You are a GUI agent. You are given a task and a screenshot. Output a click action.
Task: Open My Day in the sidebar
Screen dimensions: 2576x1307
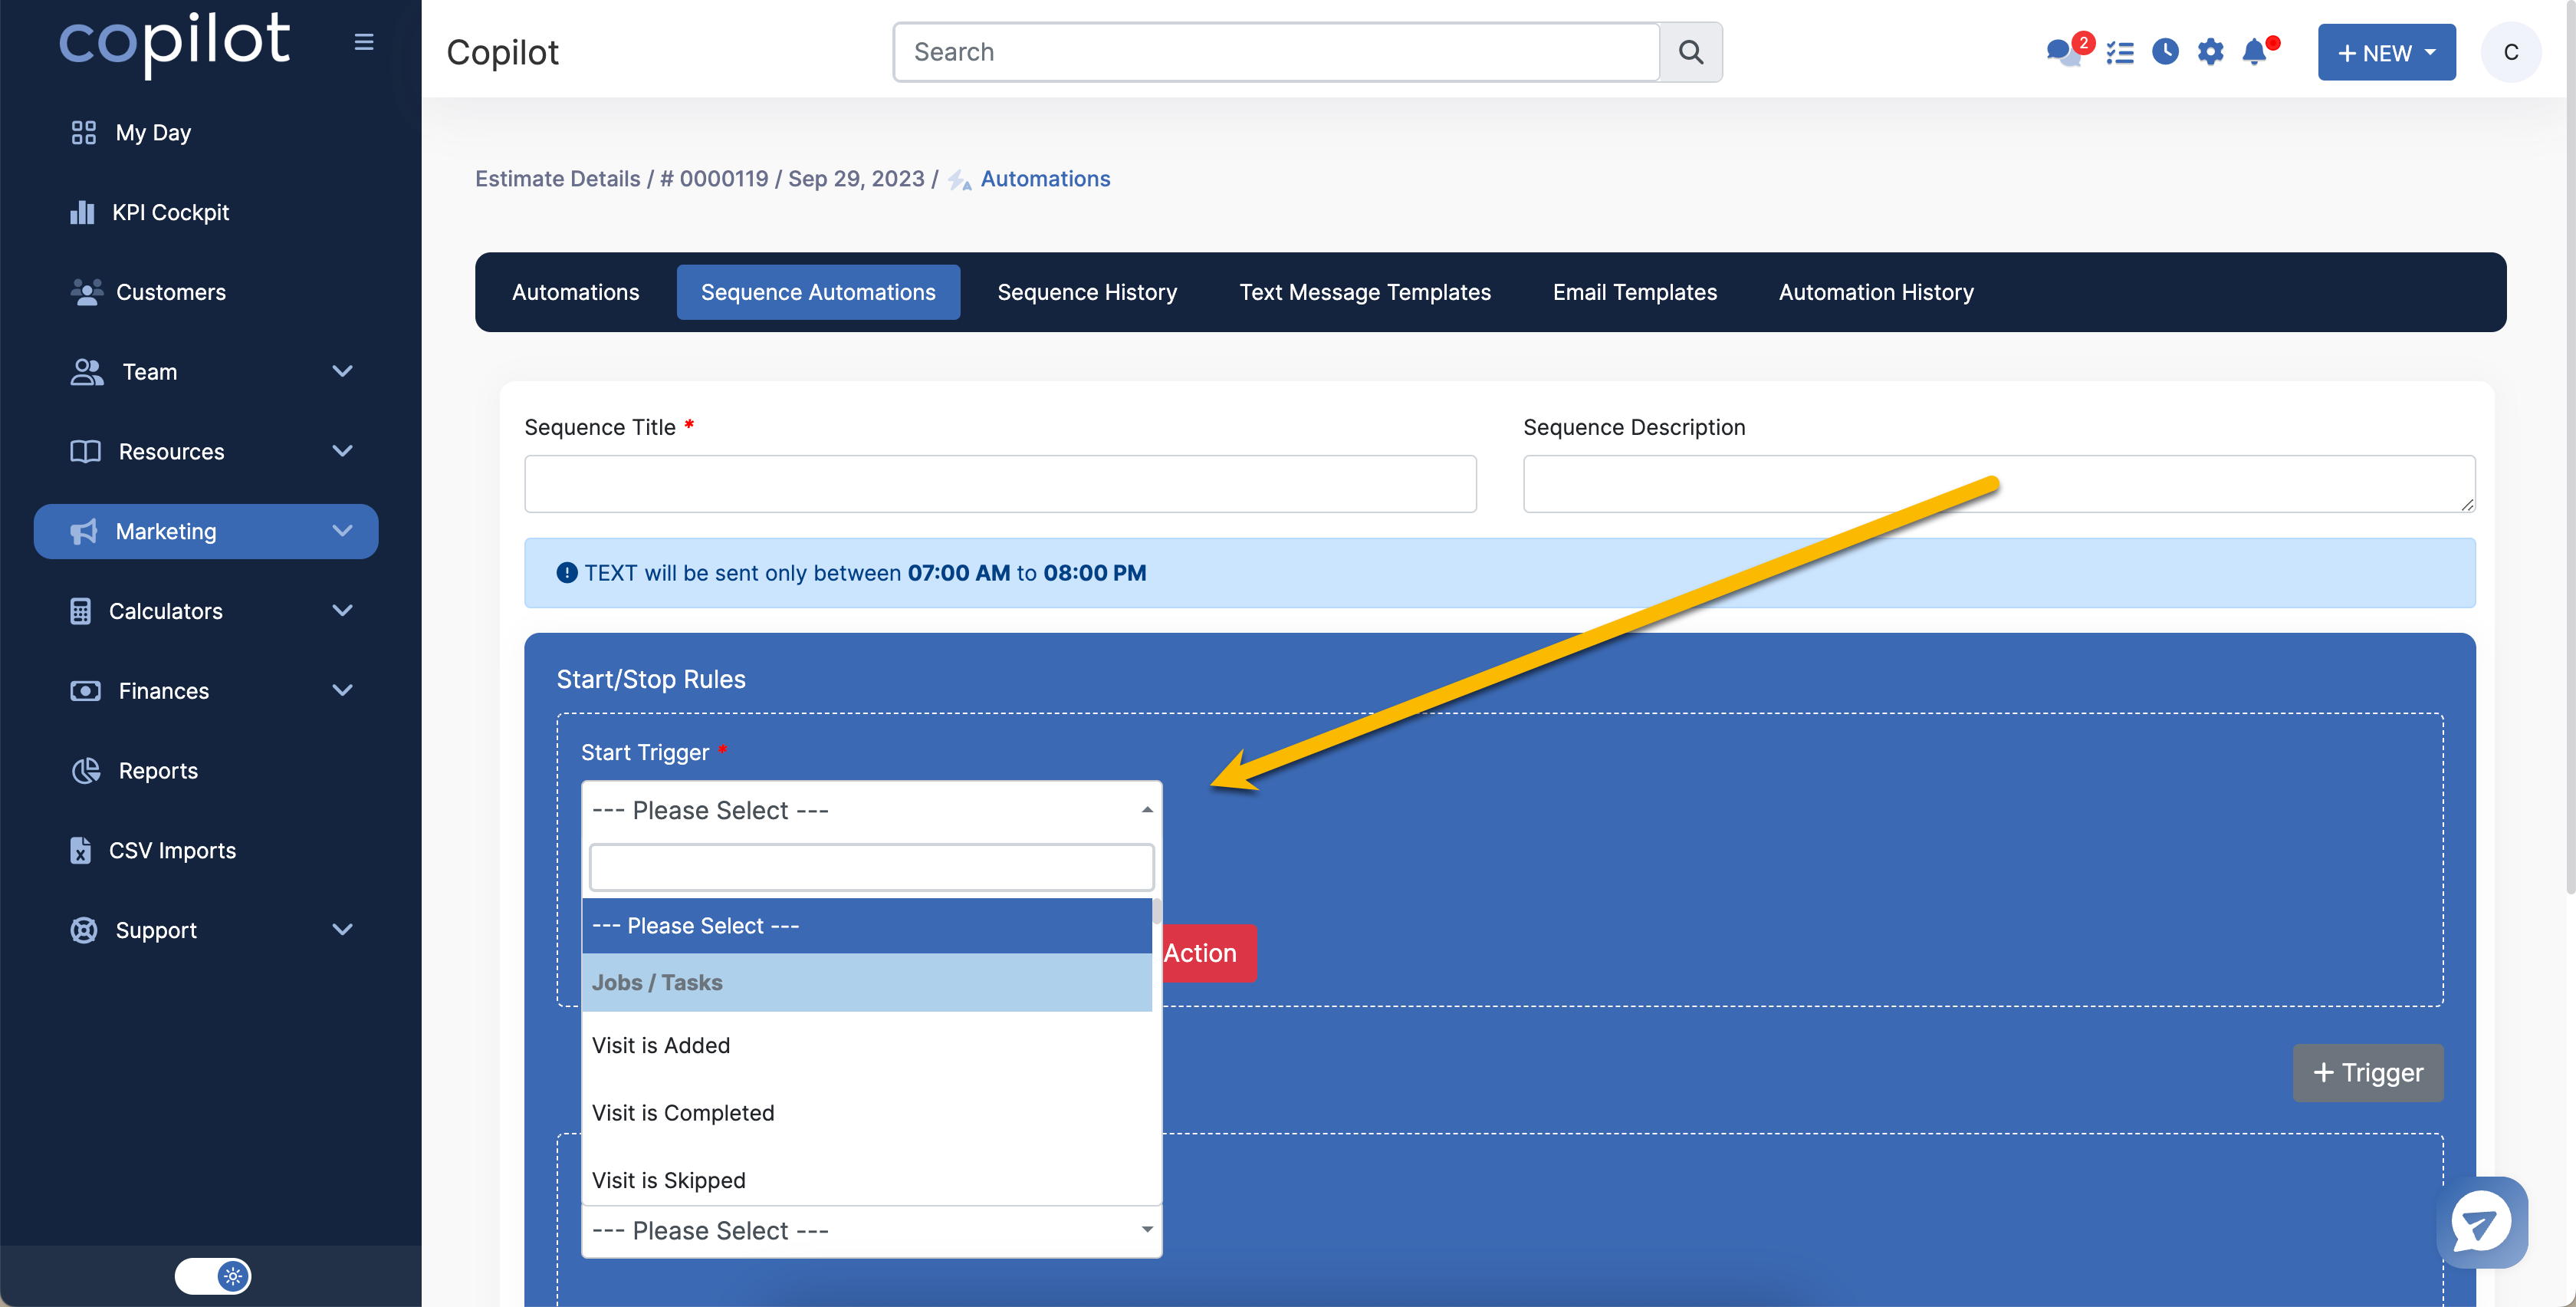click(x=153, y=132)
